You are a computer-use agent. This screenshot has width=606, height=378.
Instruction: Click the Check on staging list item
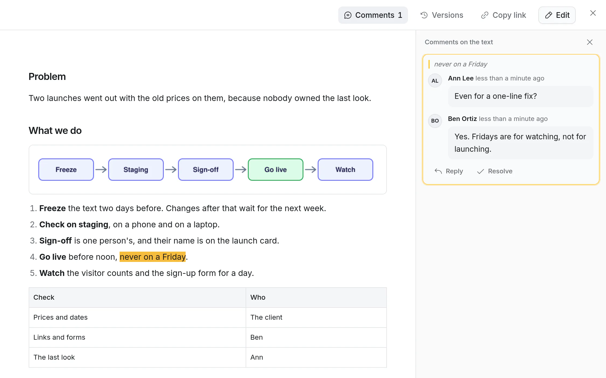pos(129,225)
